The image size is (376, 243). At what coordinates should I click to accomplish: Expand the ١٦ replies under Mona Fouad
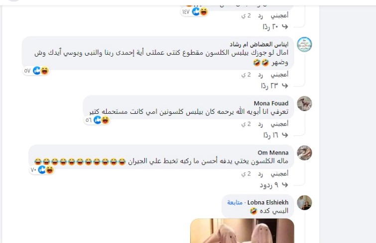coord(275,135)
